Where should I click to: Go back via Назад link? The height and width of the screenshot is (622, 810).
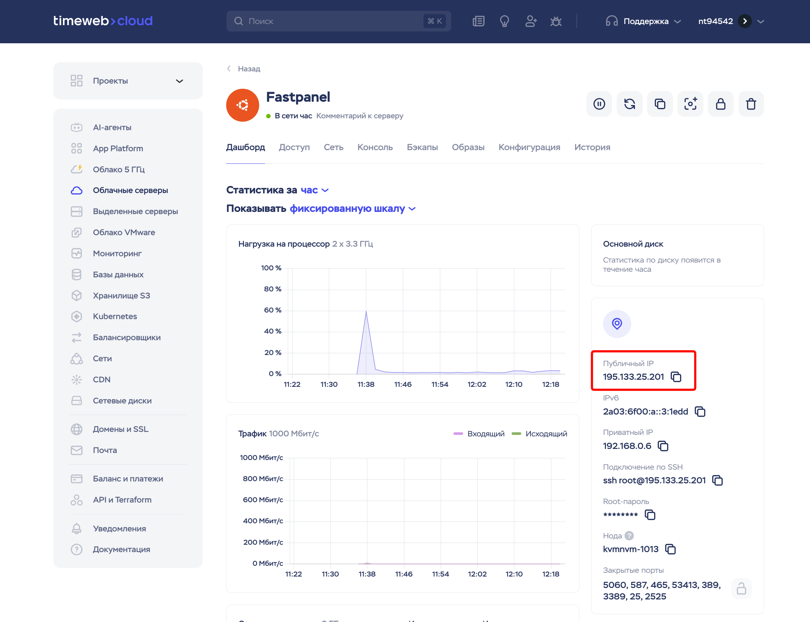[244, 68]
